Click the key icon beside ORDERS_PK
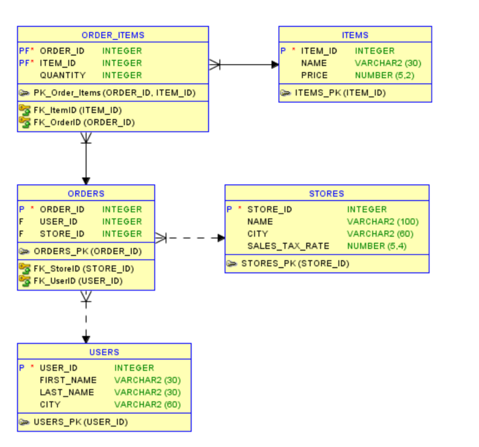 click(24, 251)
